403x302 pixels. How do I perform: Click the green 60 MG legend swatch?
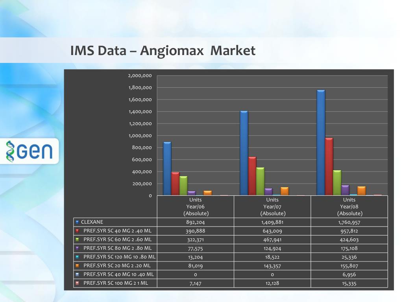pyautogui.click(x=77, y=239)
